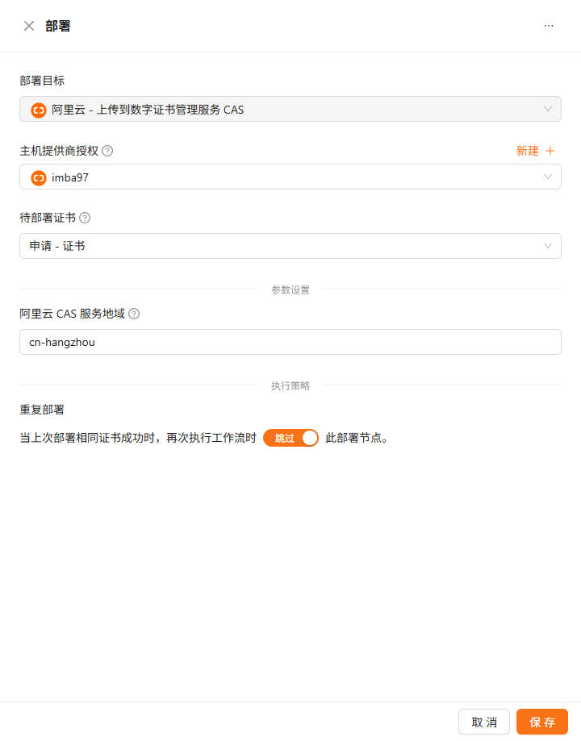Toggle the 跳过 repeat deployment switch
This screenshot has height=741, width=581.
coord(290,438)
